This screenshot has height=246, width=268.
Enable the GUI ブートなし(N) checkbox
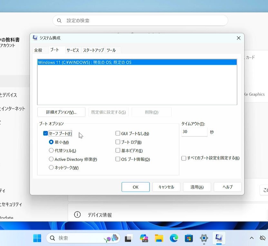click(118, 133)
